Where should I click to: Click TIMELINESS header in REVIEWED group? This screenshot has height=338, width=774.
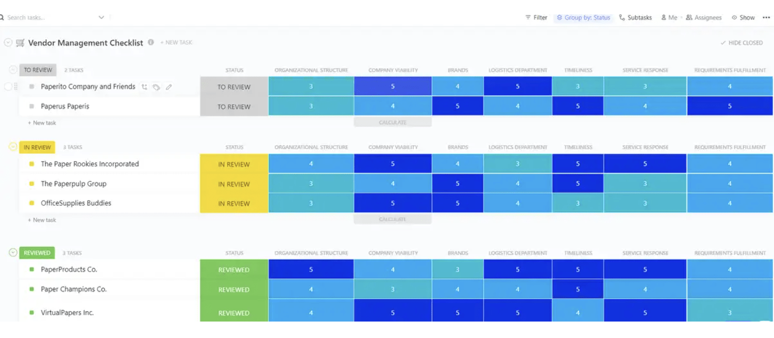[x=578, y=253]
